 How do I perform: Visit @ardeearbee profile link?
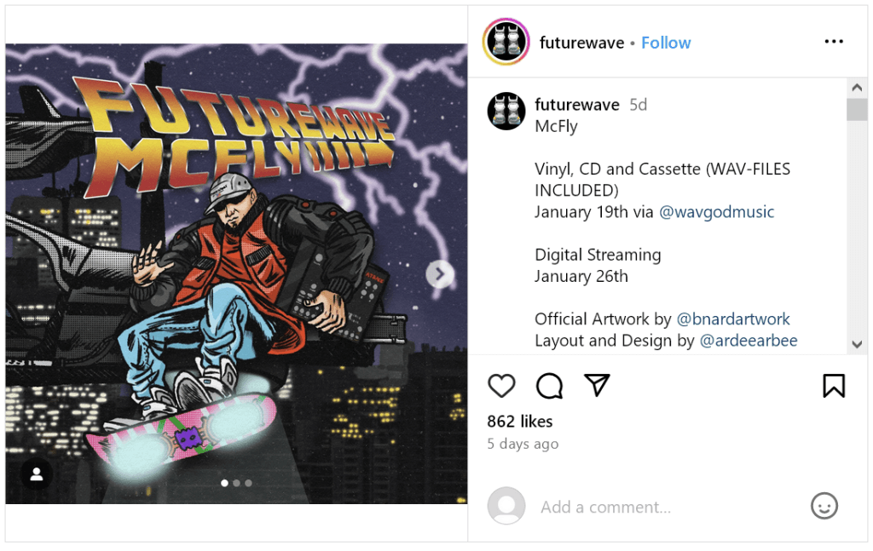click(x=749, y=341)
